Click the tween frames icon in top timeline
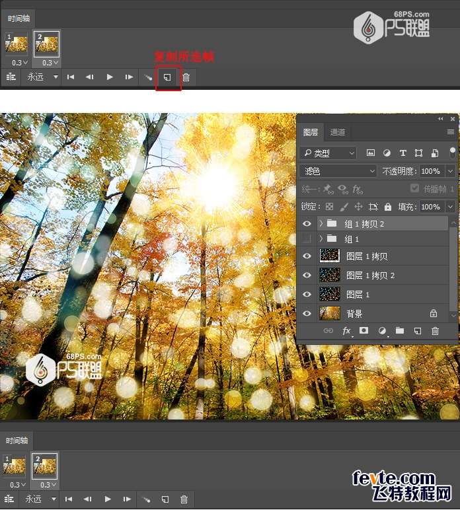 coord(149,77)
